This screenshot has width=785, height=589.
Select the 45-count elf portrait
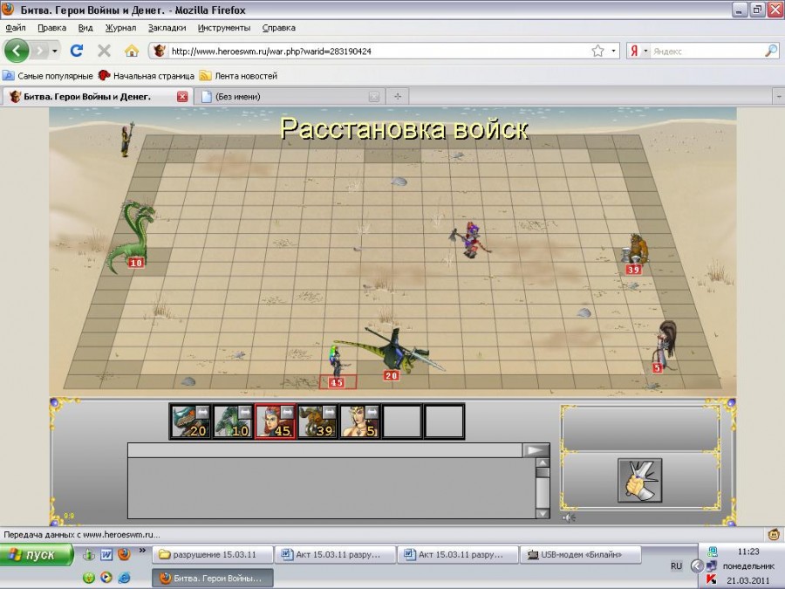[x=275, y=421]
